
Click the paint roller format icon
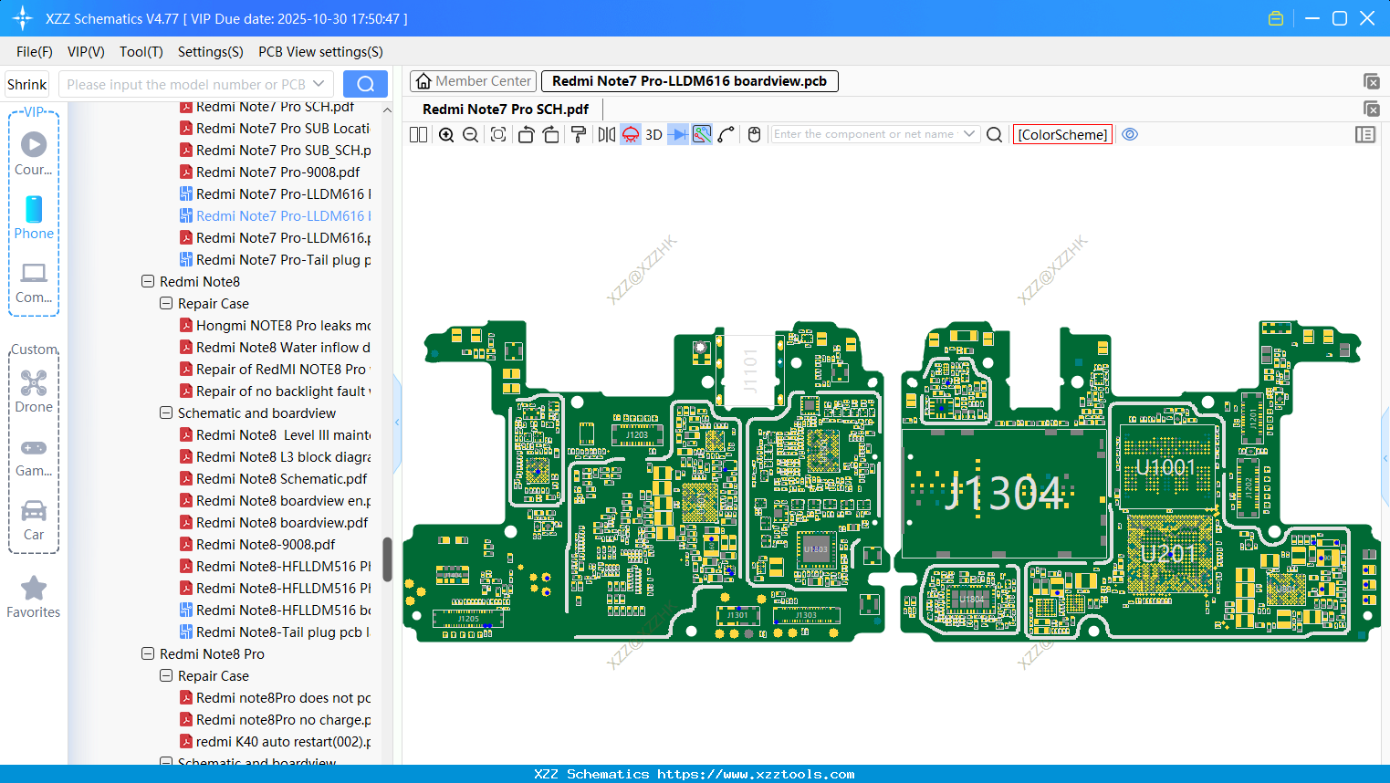(579, 135)
